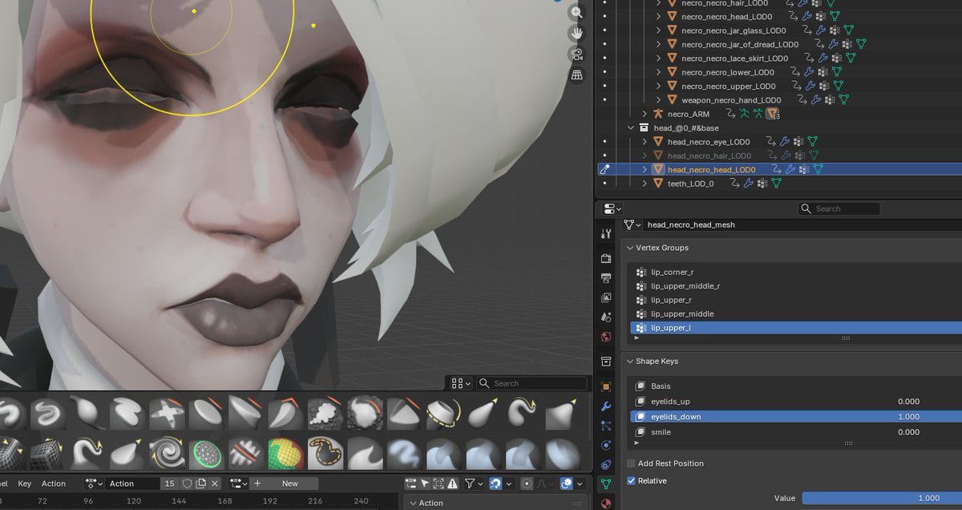Screen dimensions: 962x510
Task: Select the Basis shape key
Action: pyautogui.click(x=661, y=386)
